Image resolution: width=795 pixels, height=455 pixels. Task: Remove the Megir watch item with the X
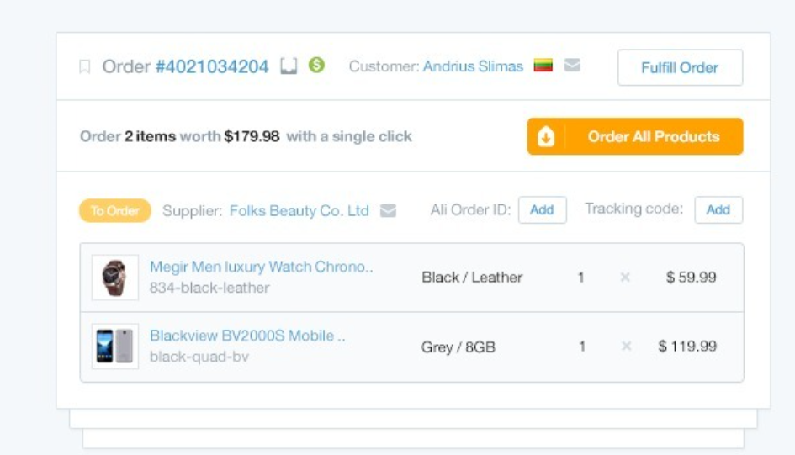tap(625, 278)
